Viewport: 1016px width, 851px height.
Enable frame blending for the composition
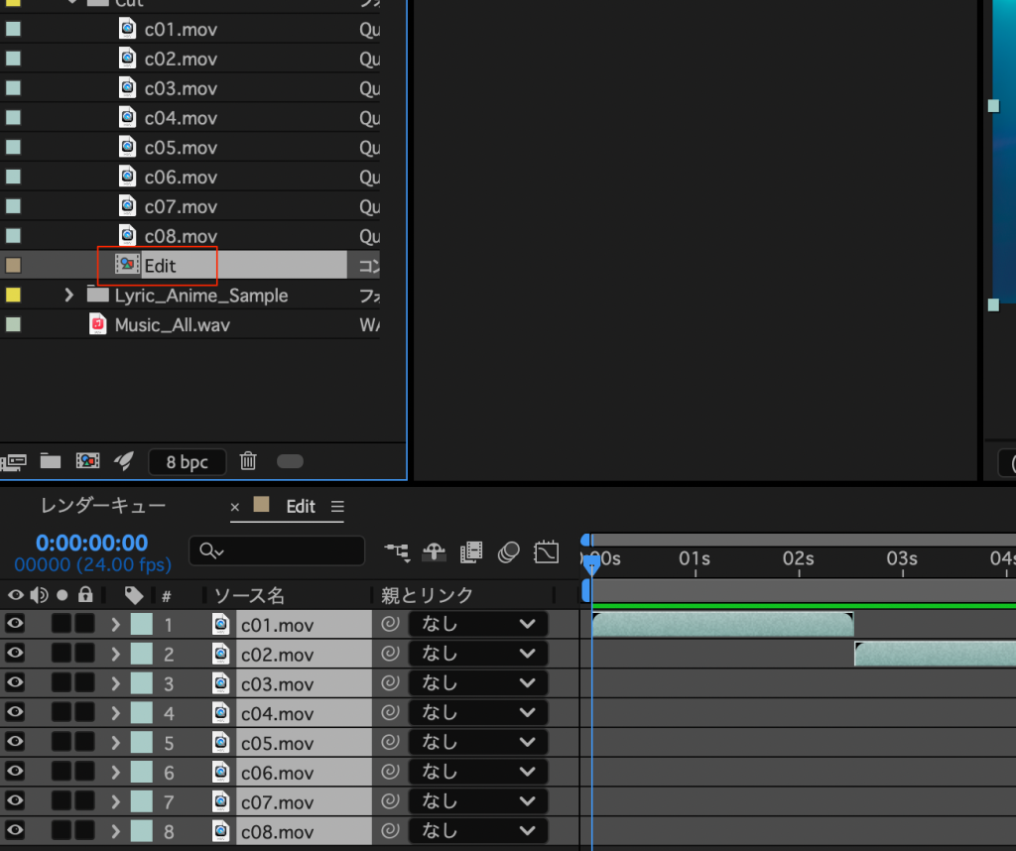pos(471,551)
